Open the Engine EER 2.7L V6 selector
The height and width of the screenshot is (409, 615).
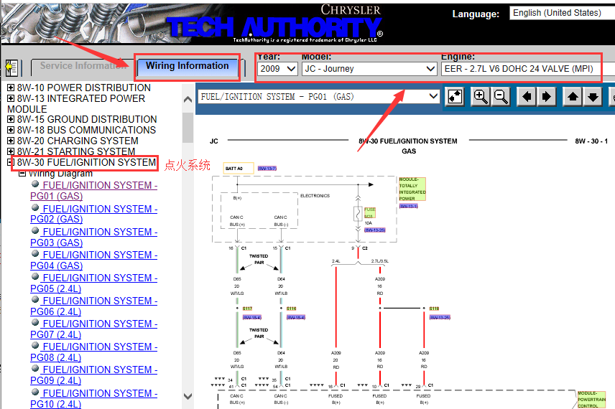527,69
